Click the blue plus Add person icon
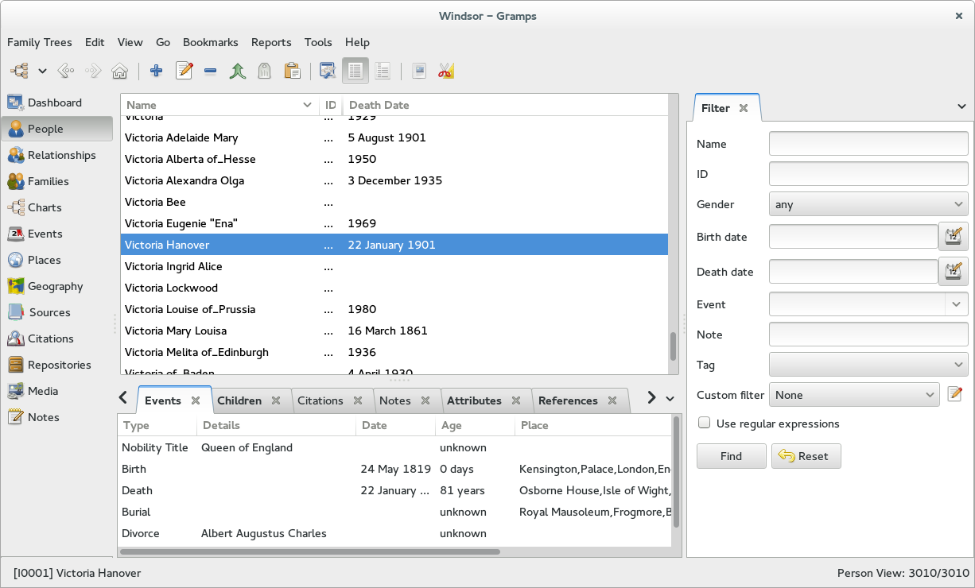 pos(156,72)
